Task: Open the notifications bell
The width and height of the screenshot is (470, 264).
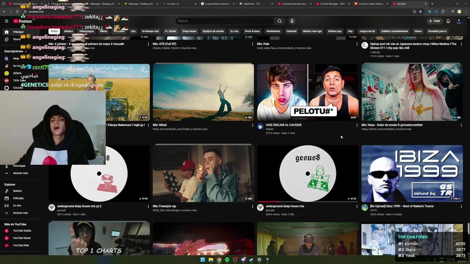Action: pos(448,21)
